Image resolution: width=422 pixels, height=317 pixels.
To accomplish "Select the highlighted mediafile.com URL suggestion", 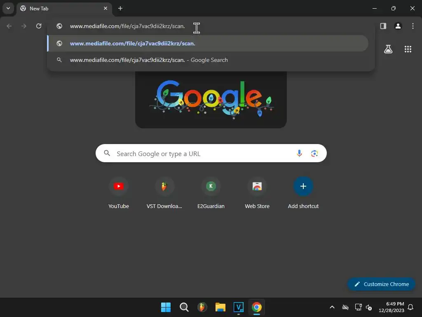I will pyautogui.click(x=208, y=43).
